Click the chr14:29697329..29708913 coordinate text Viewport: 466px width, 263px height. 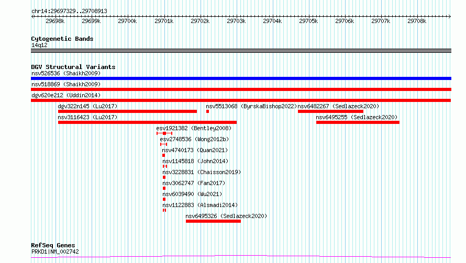(69, 11)
